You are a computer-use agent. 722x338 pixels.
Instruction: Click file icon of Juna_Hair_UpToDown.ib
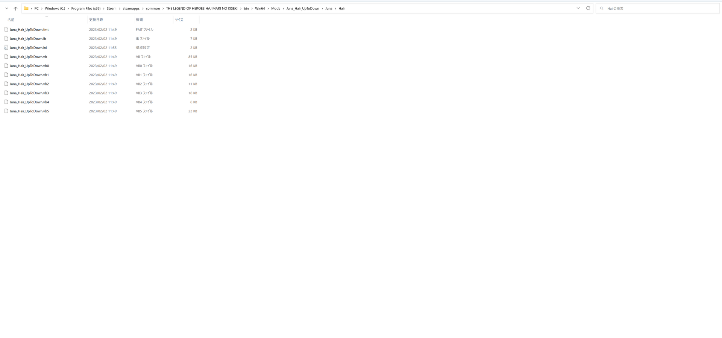pos(6,38)
